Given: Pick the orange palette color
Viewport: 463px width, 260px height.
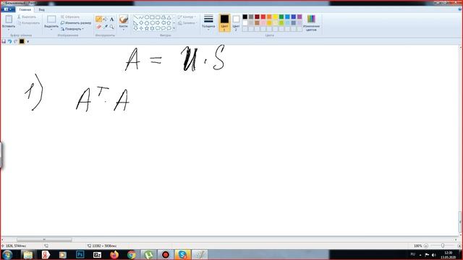Looking at the screenshot, I should click(269, 17).
